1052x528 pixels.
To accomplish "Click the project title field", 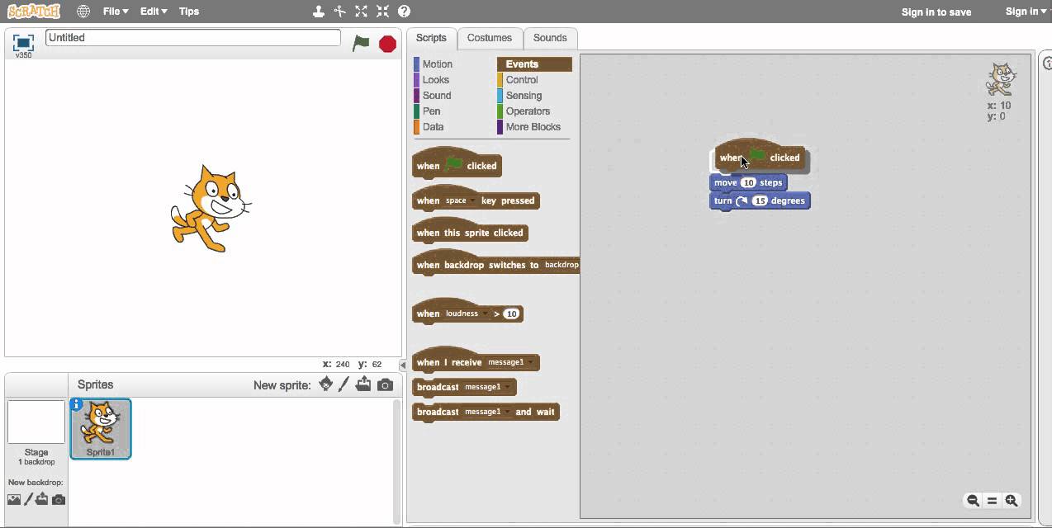I will click(193, 38).
